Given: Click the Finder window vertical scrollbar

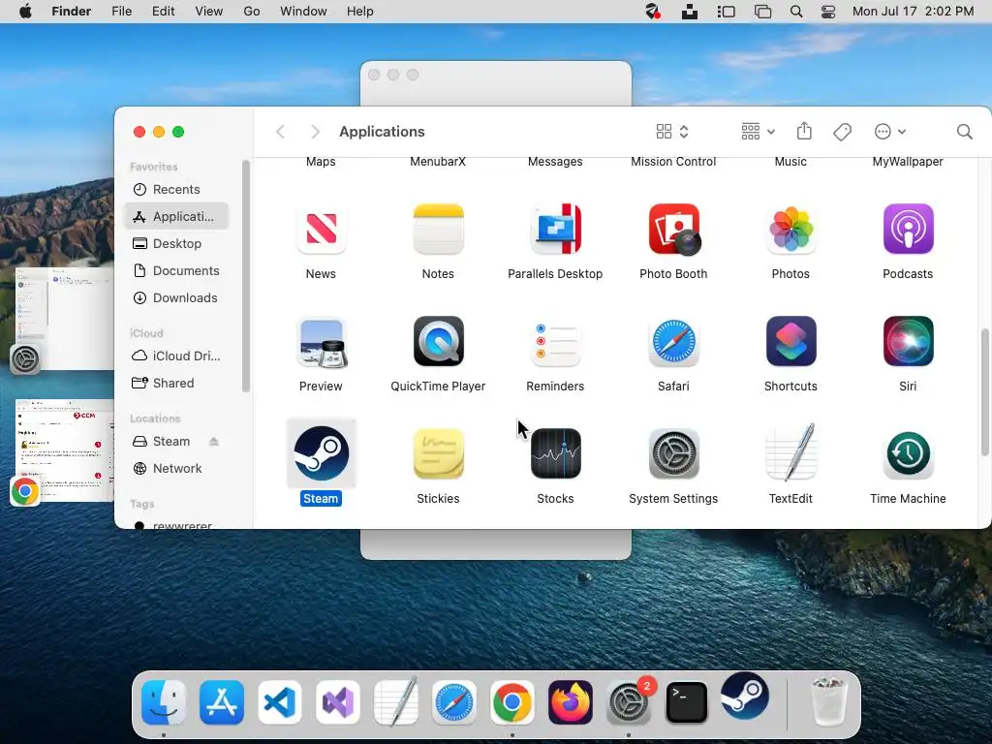Looking at the screenshot, I should [x=984, y=392].
